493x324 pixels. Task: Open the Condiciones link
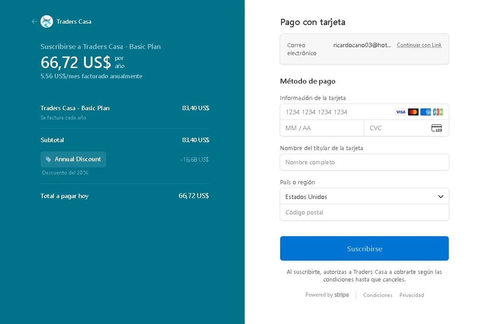[x=378, y=295]
